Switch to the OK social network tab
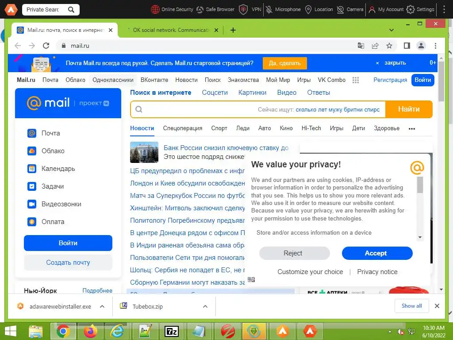Image resolution: width=453 pixels, height=340 pixels. [170, 30]
